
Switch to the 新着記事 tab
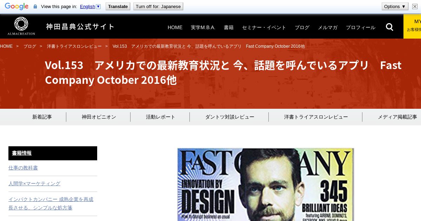(42, 117)
